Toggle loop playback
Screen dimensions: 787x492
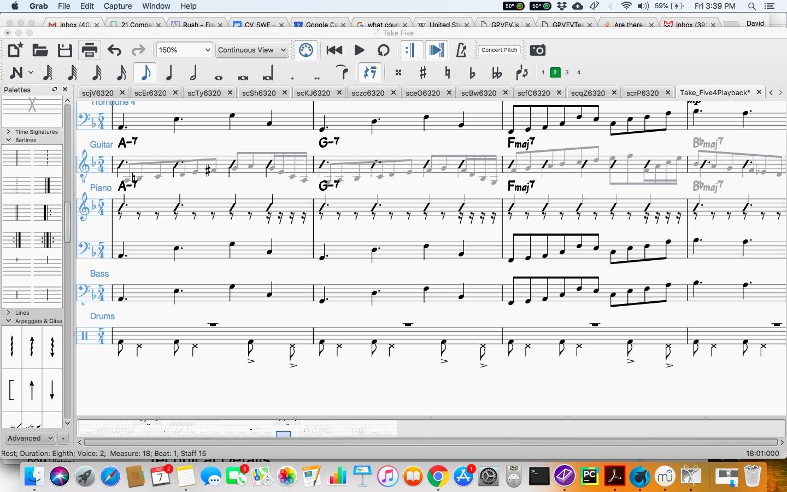click(384, 50)
